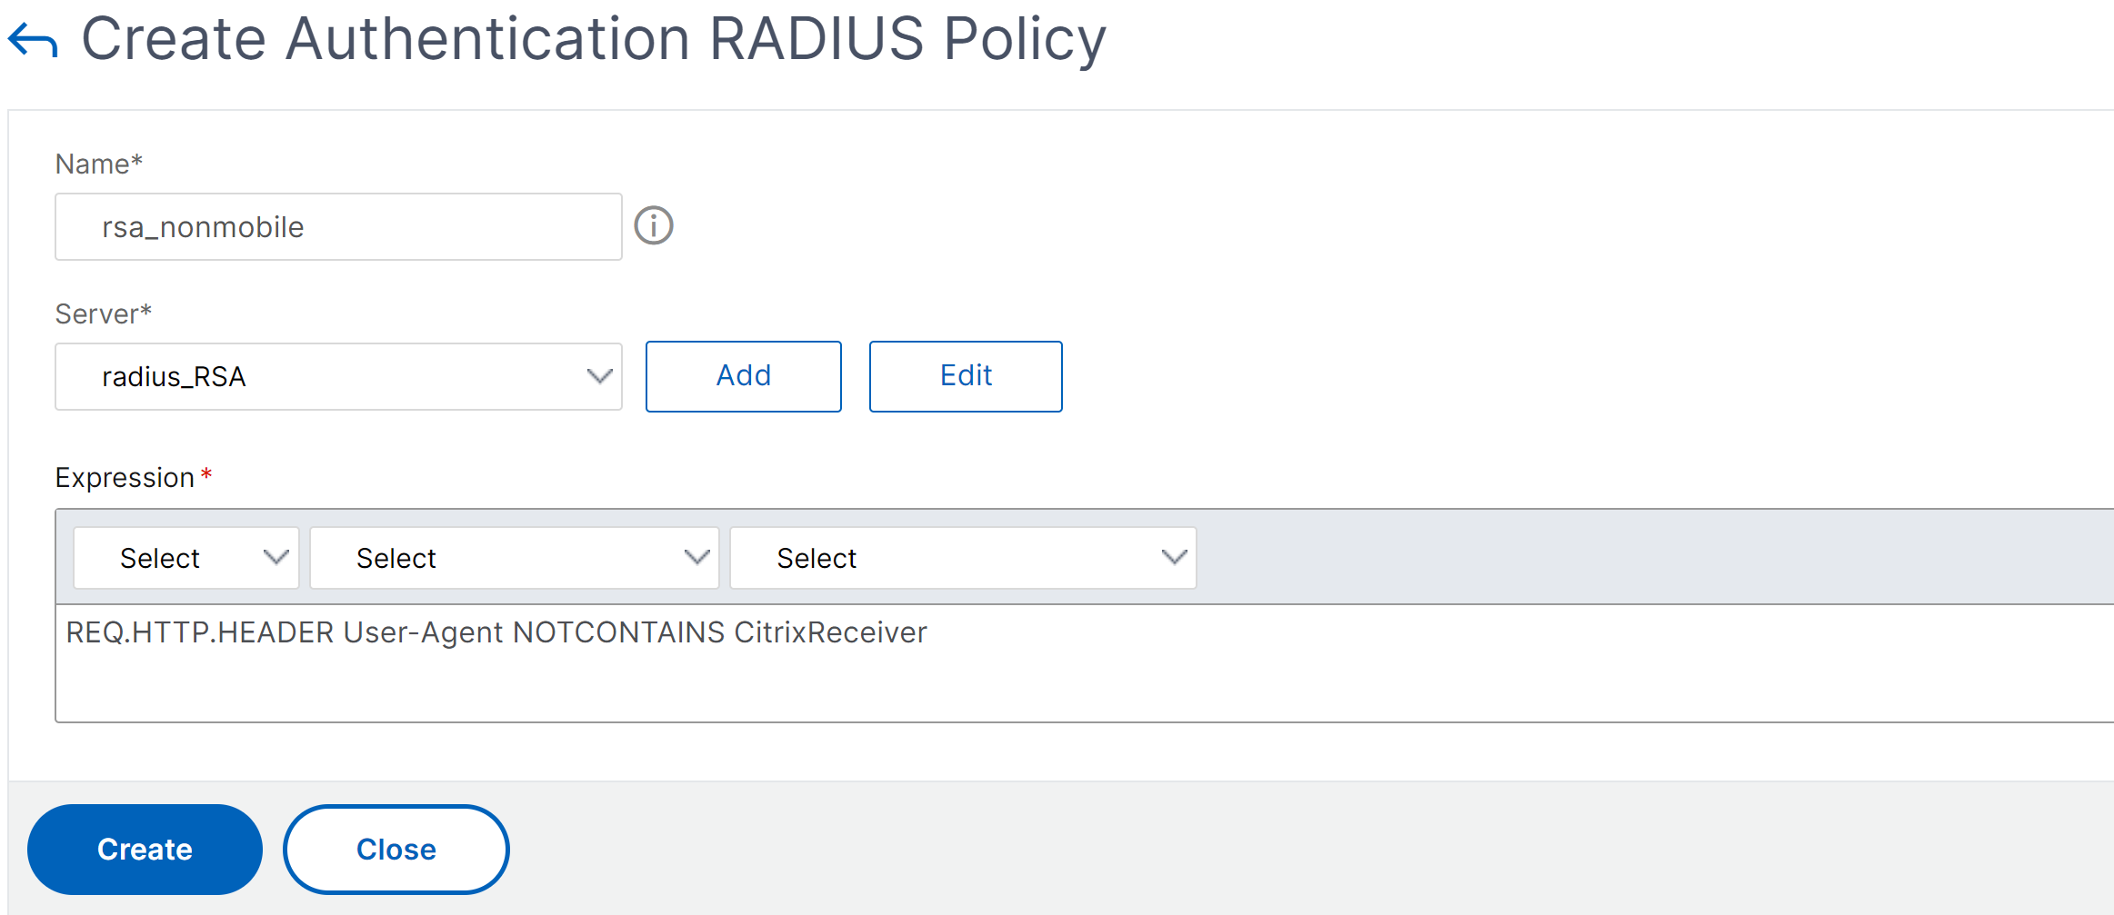Image resolution: width=2114 pixels, height=915 pixels.
Task: Click the Create Authentication RADIUS Policy heading
Action: (x=594, y=40)
